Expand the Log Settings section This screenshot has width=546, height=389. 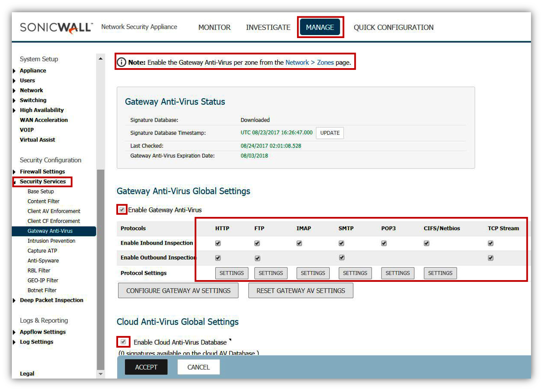tap(15, 342)
